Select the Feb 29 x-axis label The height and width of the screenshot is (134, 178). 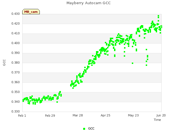click(x=50, y=116)
